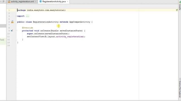
Task: Click line number 14 in the gutter
Action: (x=8, y=45)
